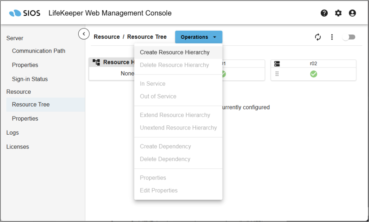This screenshot has height=222, width=369.
Task: Click the drag handle dots under r02
Action: click(277, 74)
